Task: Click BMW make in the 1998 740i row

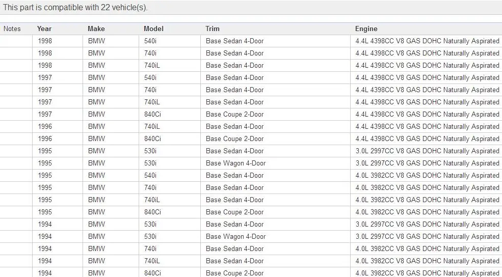Action: [96, 53]
